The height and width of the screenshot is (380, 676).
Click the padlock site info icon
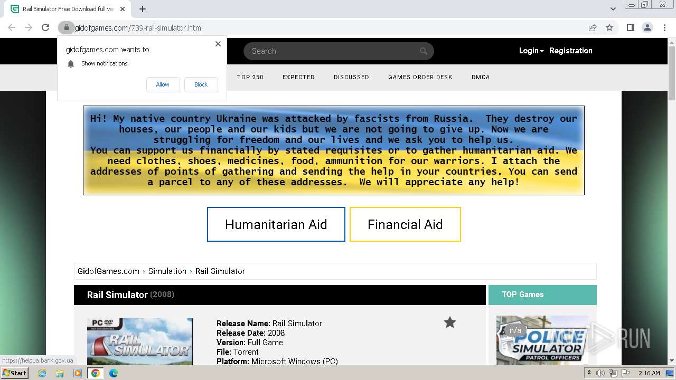(66, 28)
